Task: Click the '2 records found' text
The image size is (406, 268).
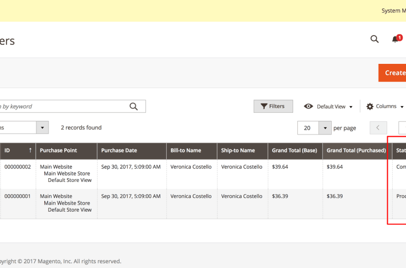Action: tap(81, 128)
